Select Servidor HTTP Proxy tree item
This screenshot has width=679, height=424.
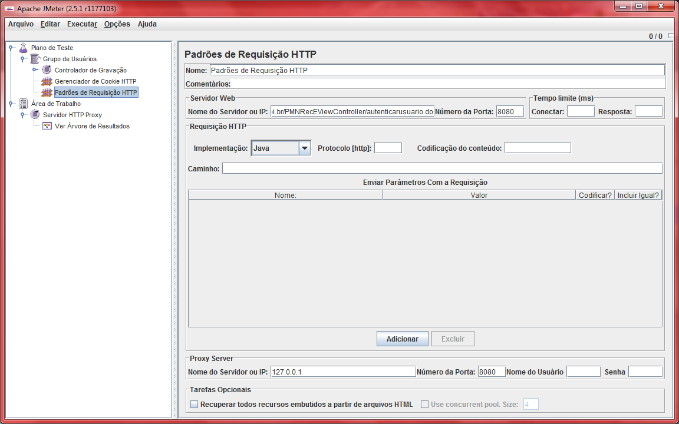[72, 115]
